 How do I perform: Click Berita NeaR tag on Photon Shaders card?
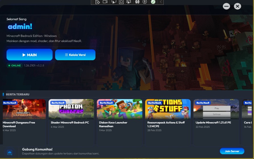tap(58, 103)
